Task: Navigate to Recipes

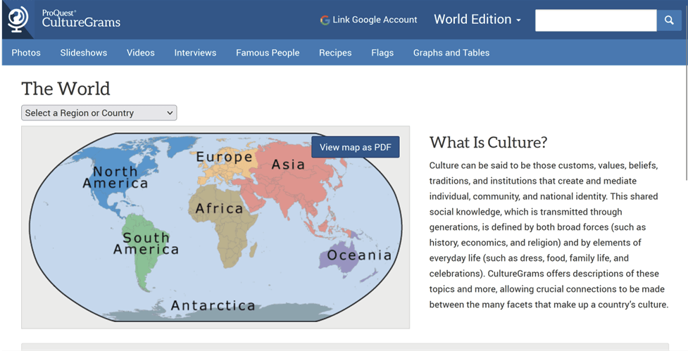Action: click(x=335, y=53)
